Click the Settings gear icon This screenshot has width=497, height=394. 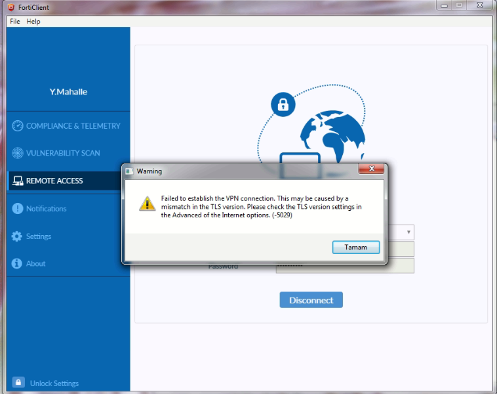coord(17,236)
